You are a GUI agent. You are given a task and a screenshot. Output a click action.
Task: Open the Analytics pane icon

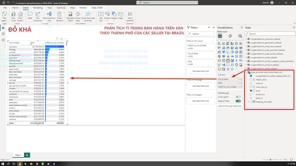240,36
